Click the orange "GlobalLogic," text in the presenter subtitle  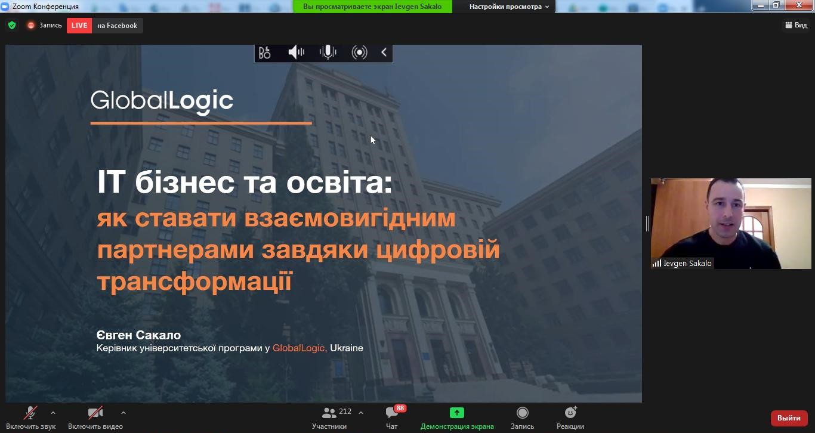pyautogui.click(x=300, y=348)
